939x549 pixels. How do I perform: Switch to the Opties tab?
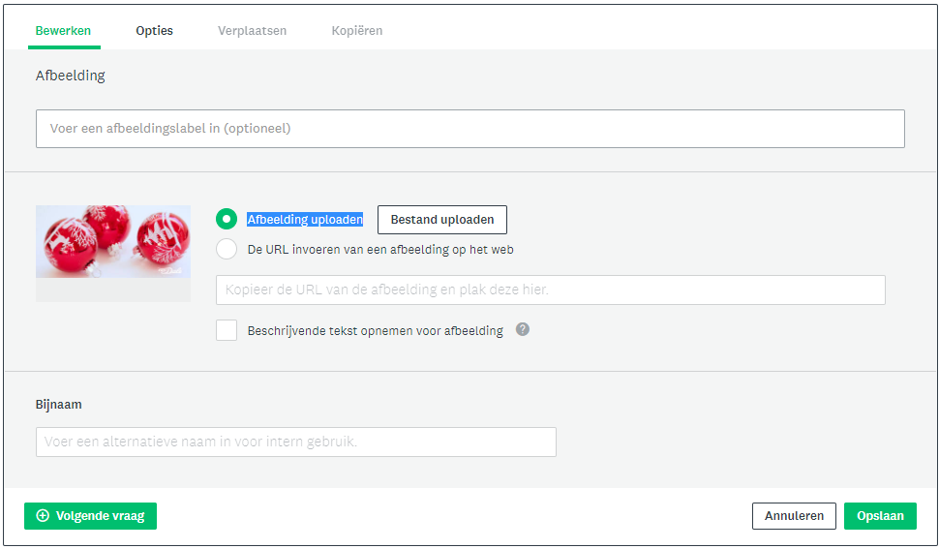click(x=155, y=31)
